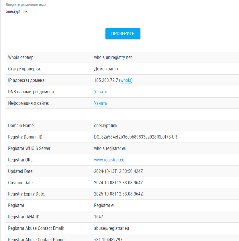This screenshot has width=239, height=241.
Task: Click the Creation Date label
Action: tap(21, 183)
